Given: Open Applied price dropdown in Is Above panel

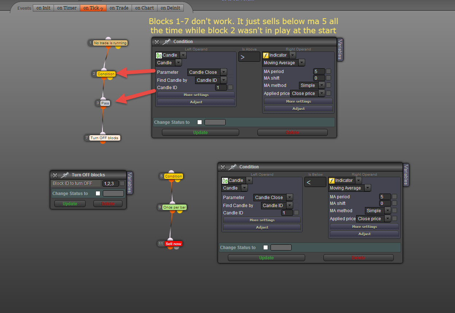Looking at the screenshot, I should tap(308, 93).
